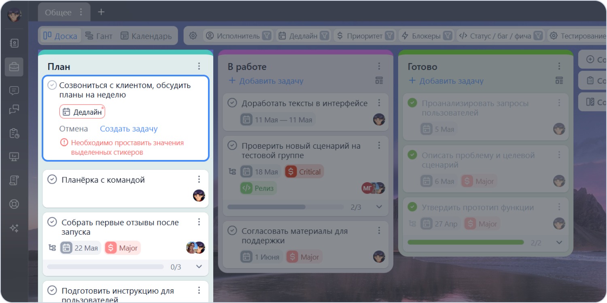607x303 pixels.
Task: Open the Тестирование filter dropdown
Action: pyautogui.click(x=576, y=36)
